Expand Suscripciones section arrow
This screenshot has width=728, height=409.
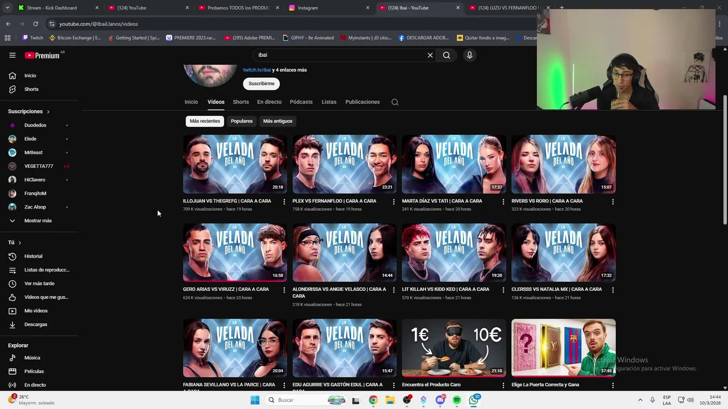click(48, 112)
